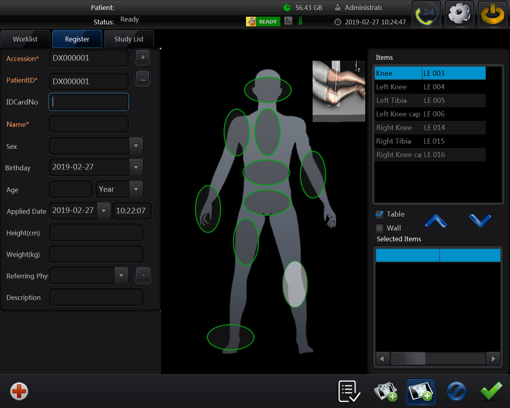Click the Selected Items horizontal scrollbar

437,359
